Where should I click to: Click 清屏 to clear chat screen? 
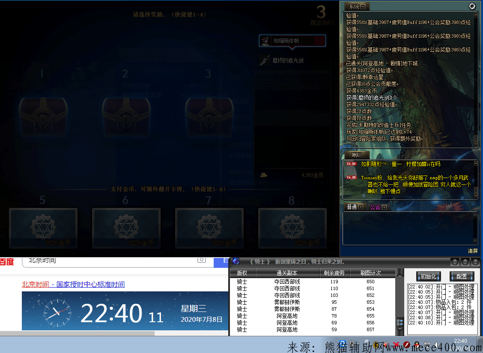[x=473, y=251]
